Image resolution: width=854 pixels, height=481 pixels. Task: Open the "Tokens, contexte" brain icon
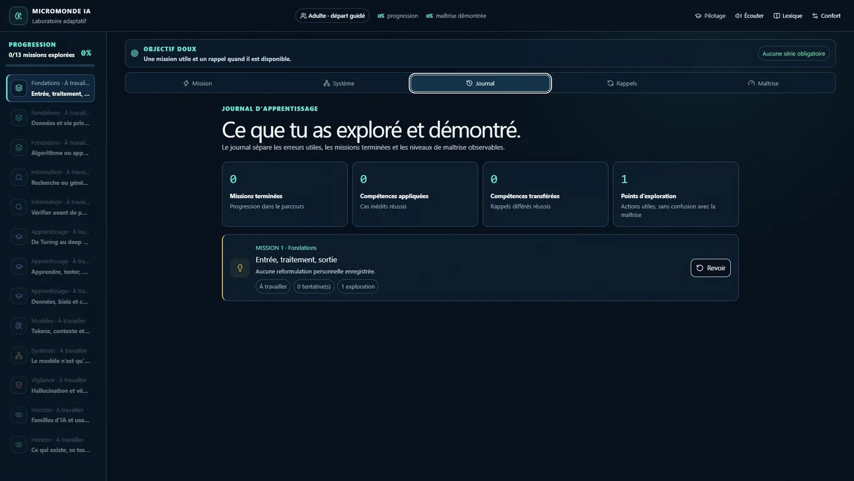19,326
